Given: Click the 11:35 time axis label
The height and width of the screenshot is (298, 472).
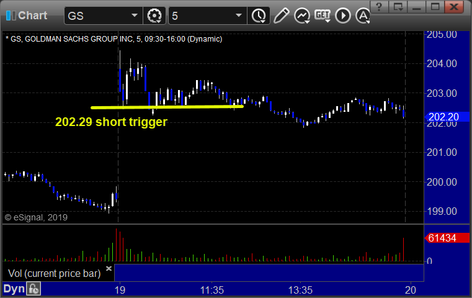Looking at the screenshot, I should tap(212, 290).
